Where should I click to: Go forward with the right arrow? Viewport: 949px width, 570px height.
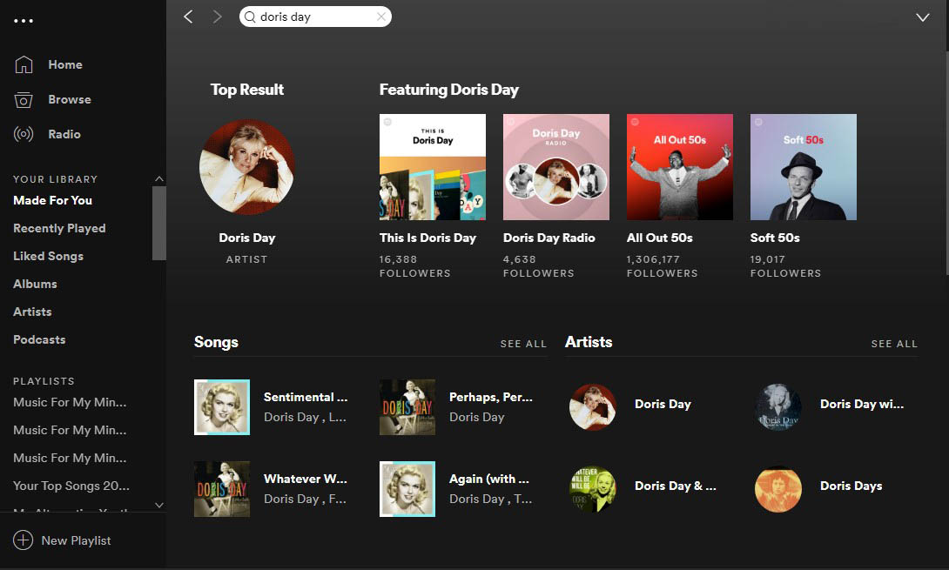click(218, 17)
